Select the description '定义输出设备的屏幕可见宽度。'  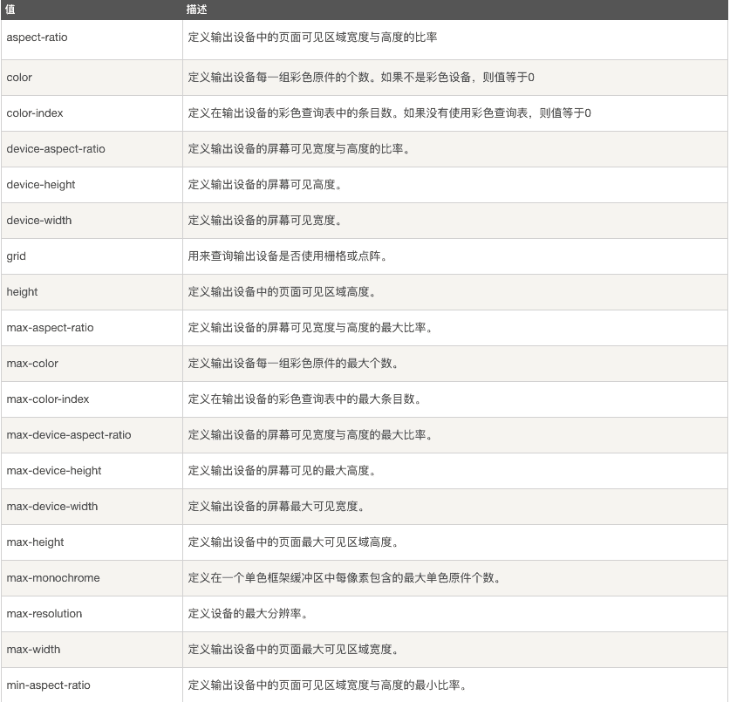(265, 221)
